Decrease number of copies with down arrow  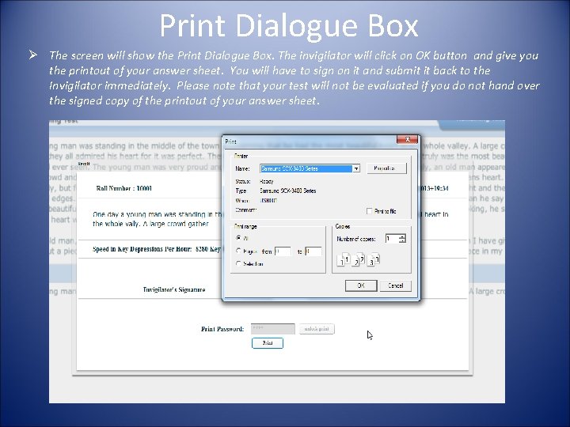[402, 240]
